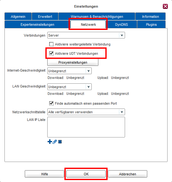Click the pencil edit LAN IP icon
172x182 pixels.
pos(55,142)
